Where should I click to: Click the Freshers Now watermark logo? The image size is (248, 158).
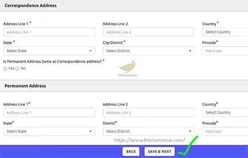(x=127, y=68)
